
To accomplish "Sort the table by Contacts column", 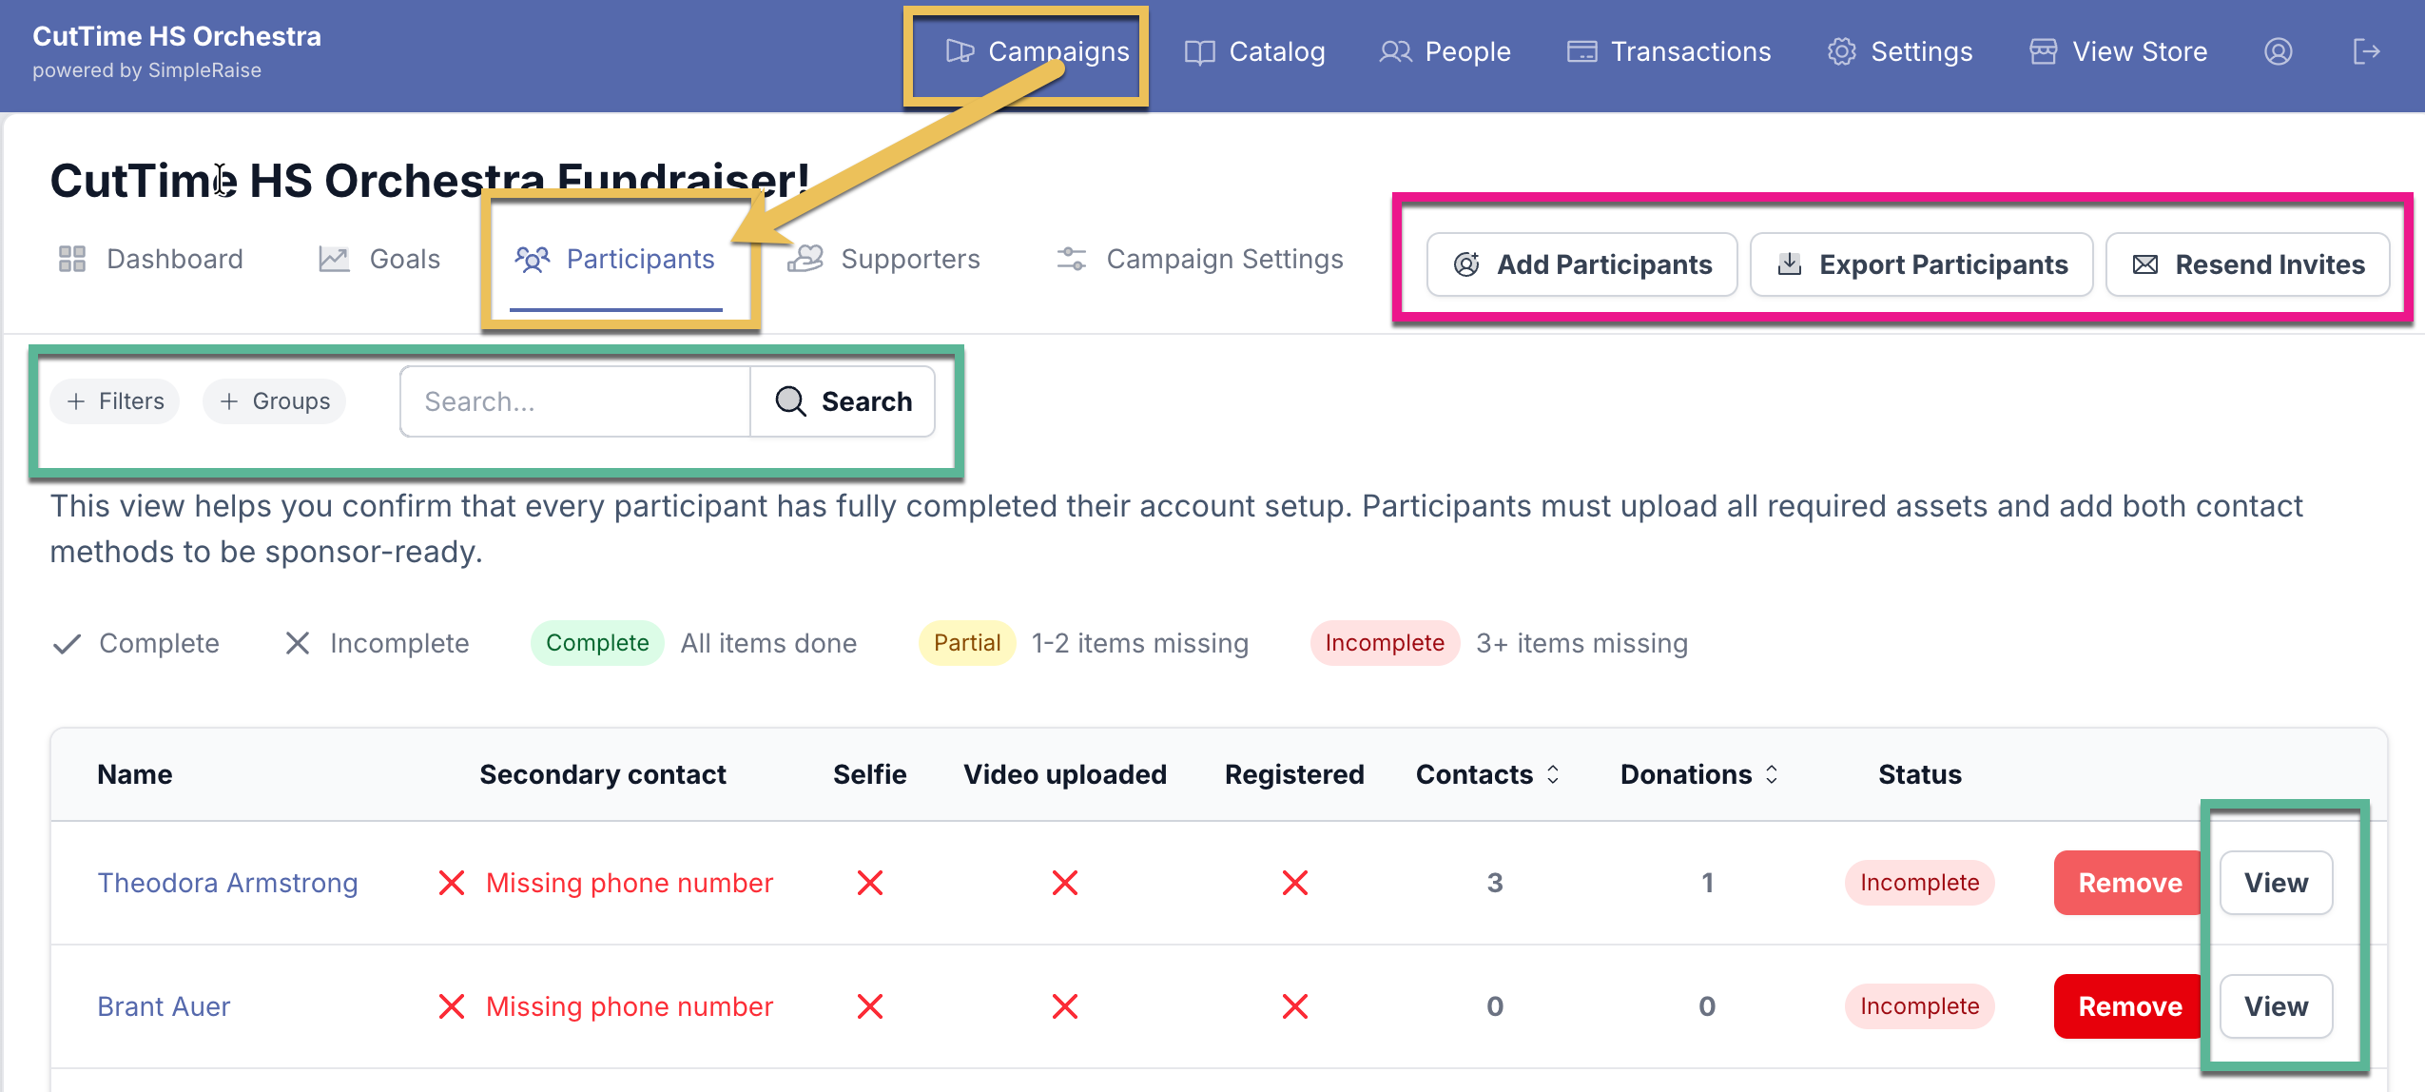I will click(x=1553, y=774).
